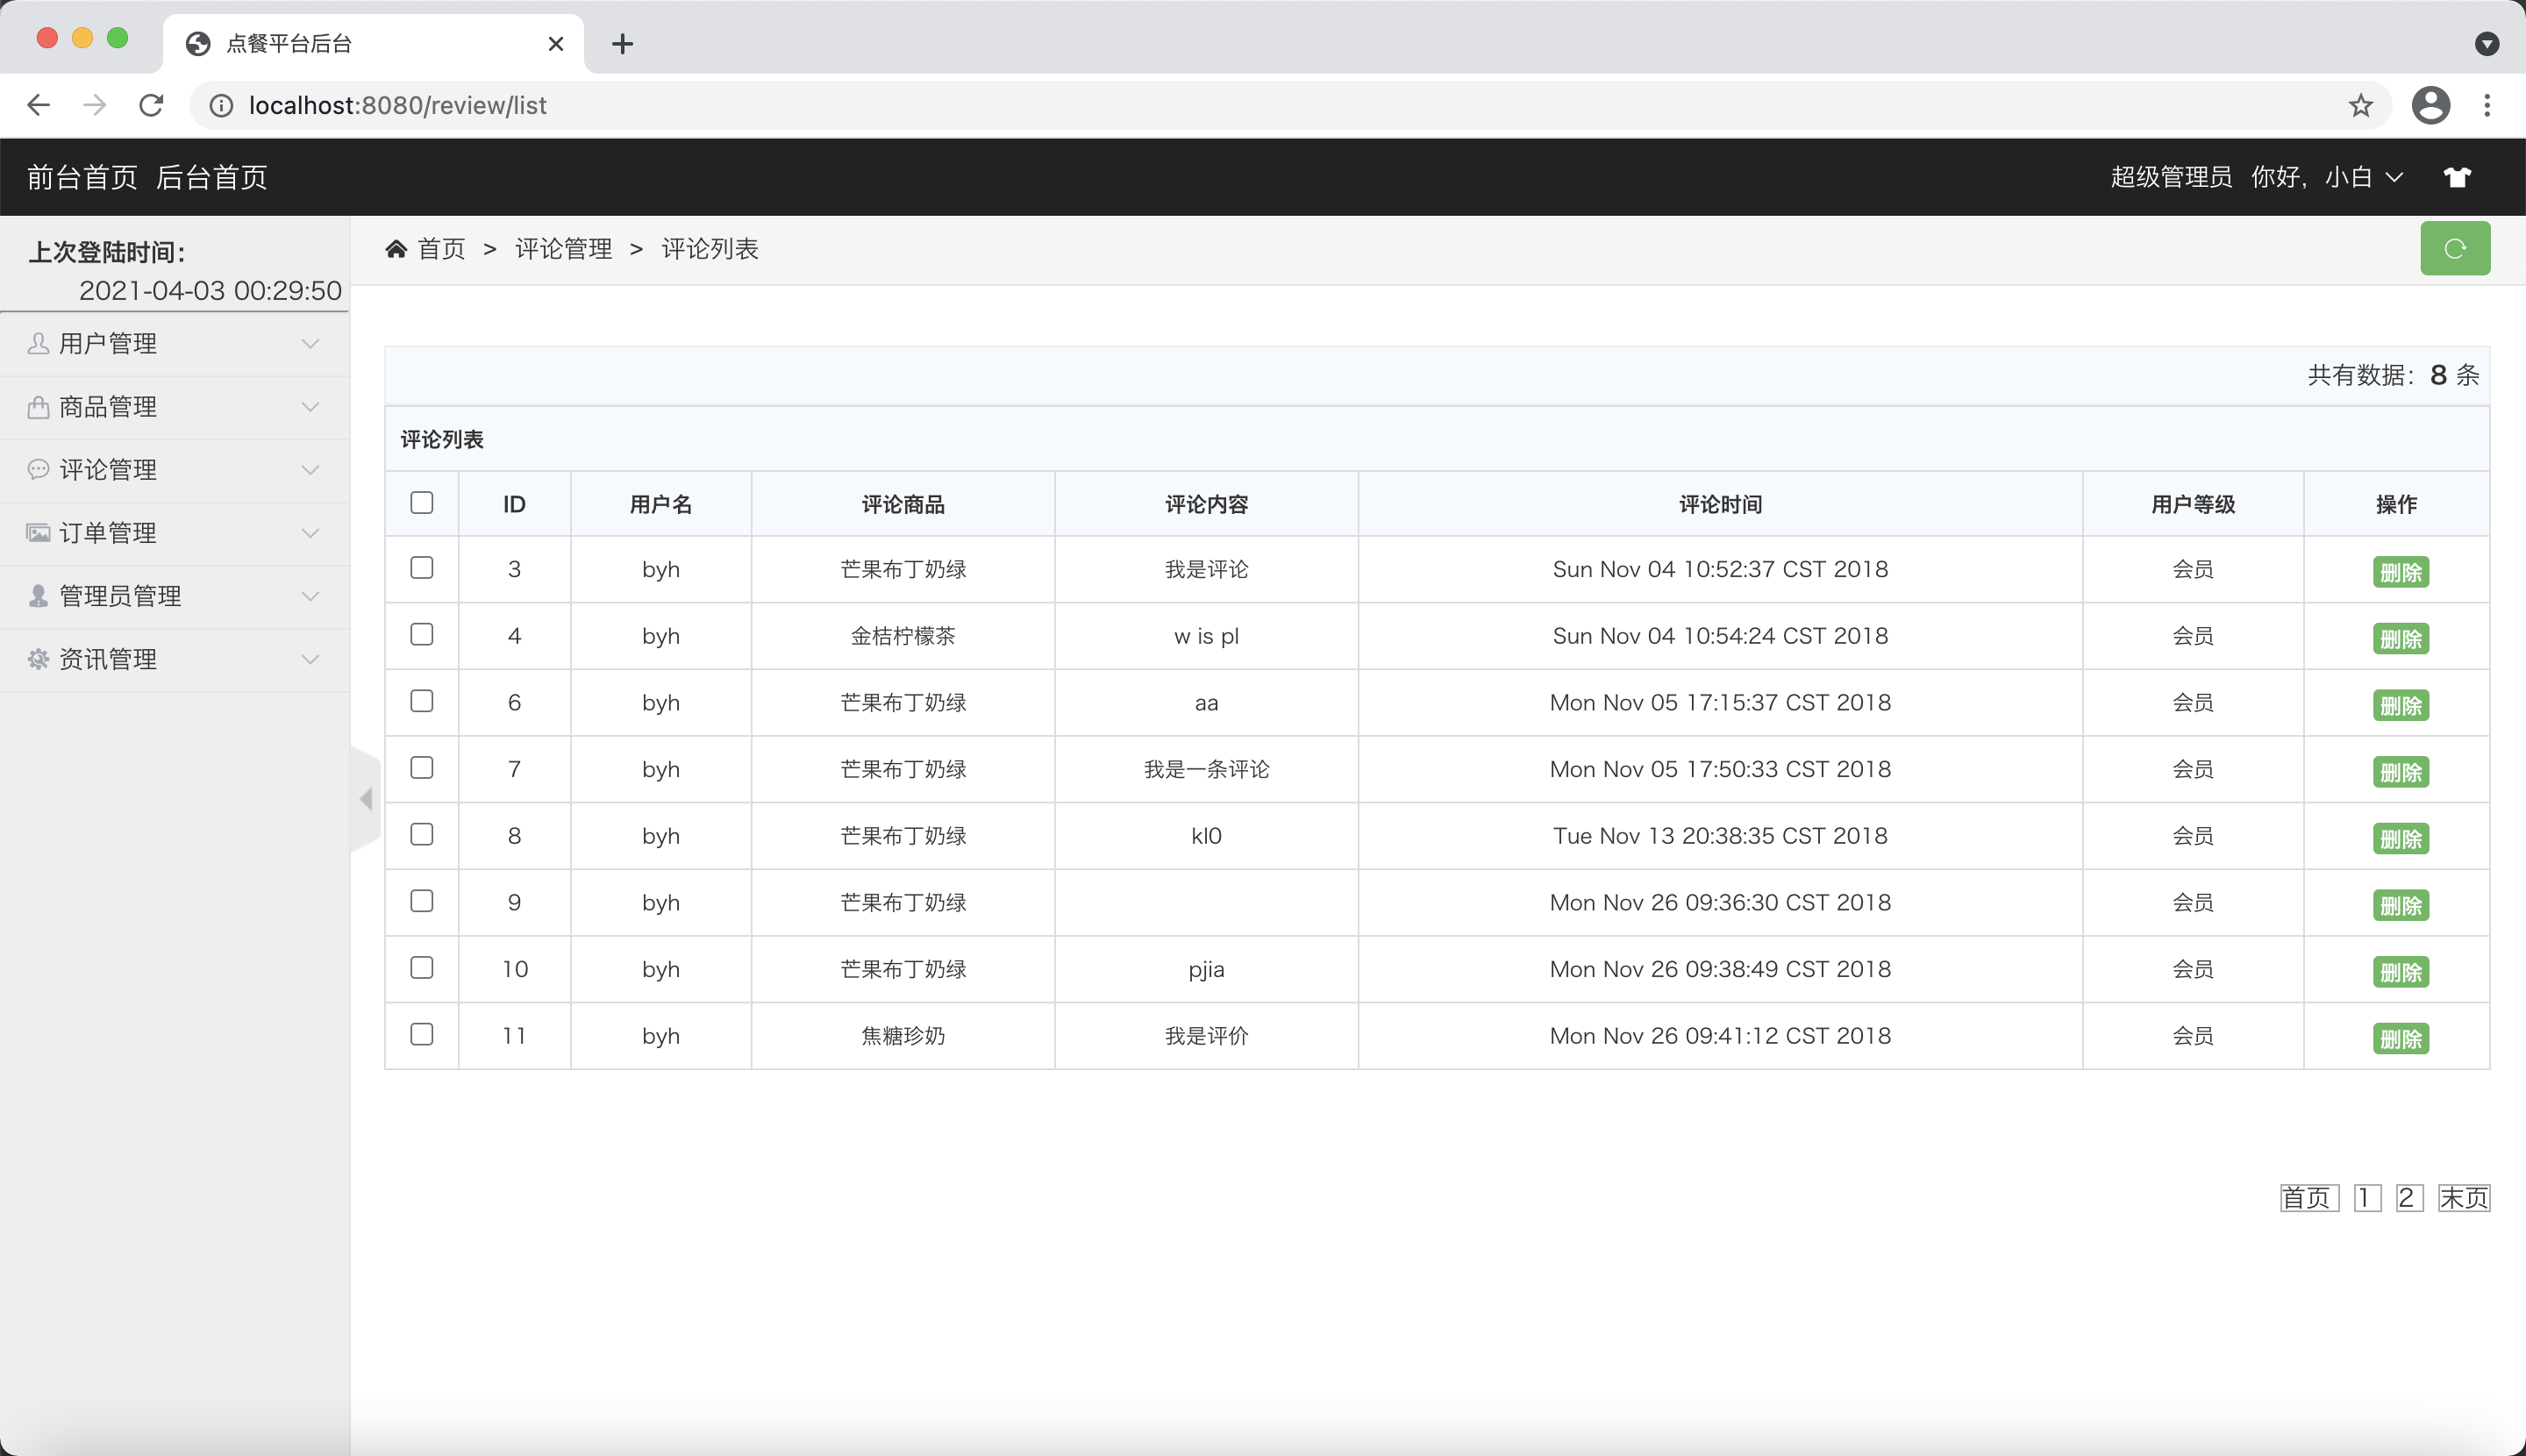Go to 后台首页 in top nav

point(212,177)
